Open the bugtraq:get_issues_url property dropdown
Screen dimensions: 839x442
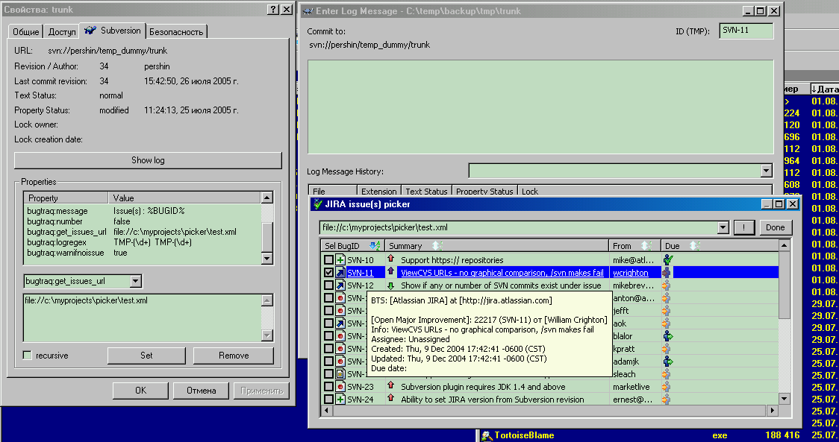pyautogui.click(x=136, y=281)
